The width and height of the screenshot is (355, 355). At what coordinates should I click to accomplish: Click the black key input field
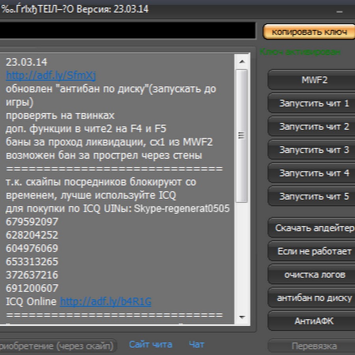tap(127, 30)
